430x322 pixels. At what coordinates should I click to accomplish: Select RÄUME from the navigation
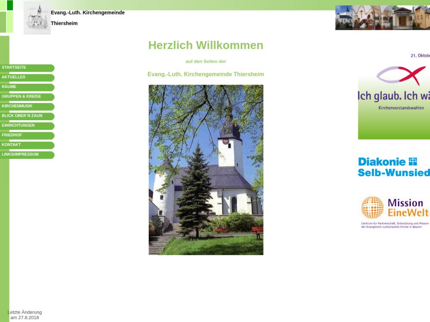click(x=27, y=87)
